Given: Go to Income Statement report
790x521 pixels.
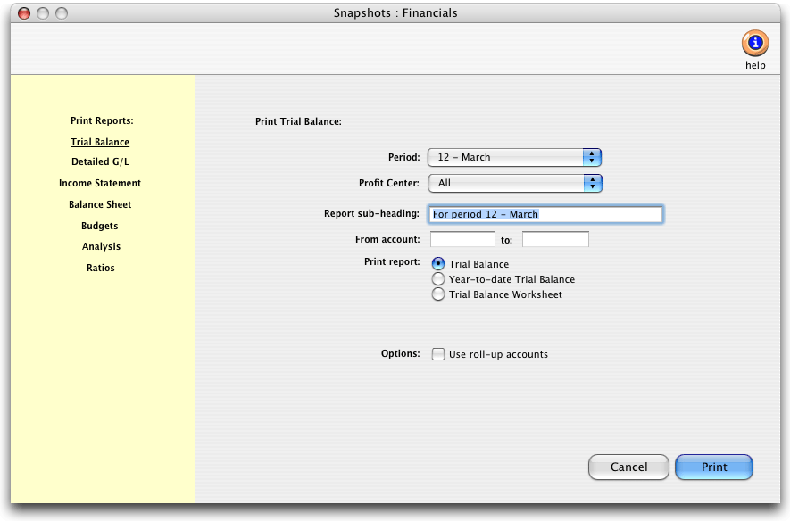Looking at the screenshot, I should pyautogui.click(x=100, y=183).
